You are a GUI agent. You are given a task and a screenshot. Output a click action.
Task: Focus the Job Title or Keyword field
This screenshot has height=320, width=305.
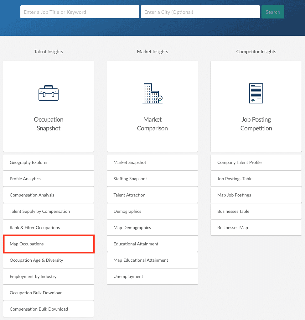click(x=80, y=12)
